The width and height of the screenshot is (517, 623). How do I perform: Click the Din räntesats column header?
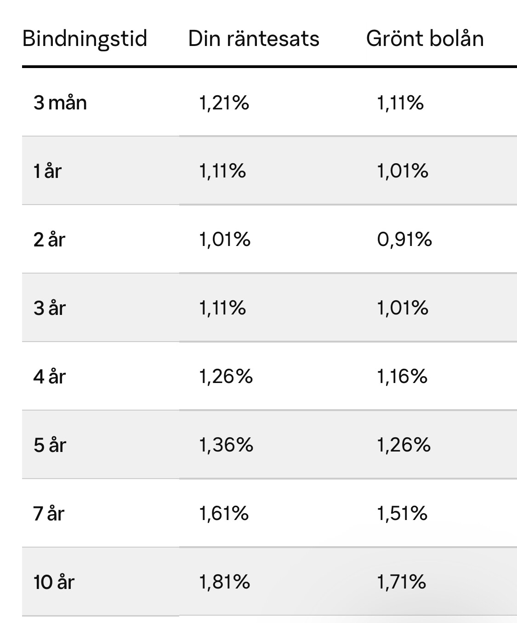(x=253, y=39)
